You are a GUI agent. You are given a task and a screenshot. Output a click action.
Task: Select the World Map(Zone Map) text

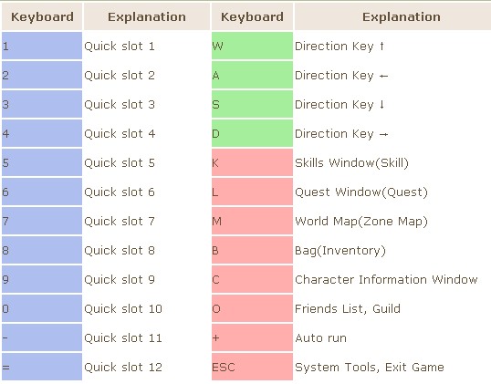361,222
